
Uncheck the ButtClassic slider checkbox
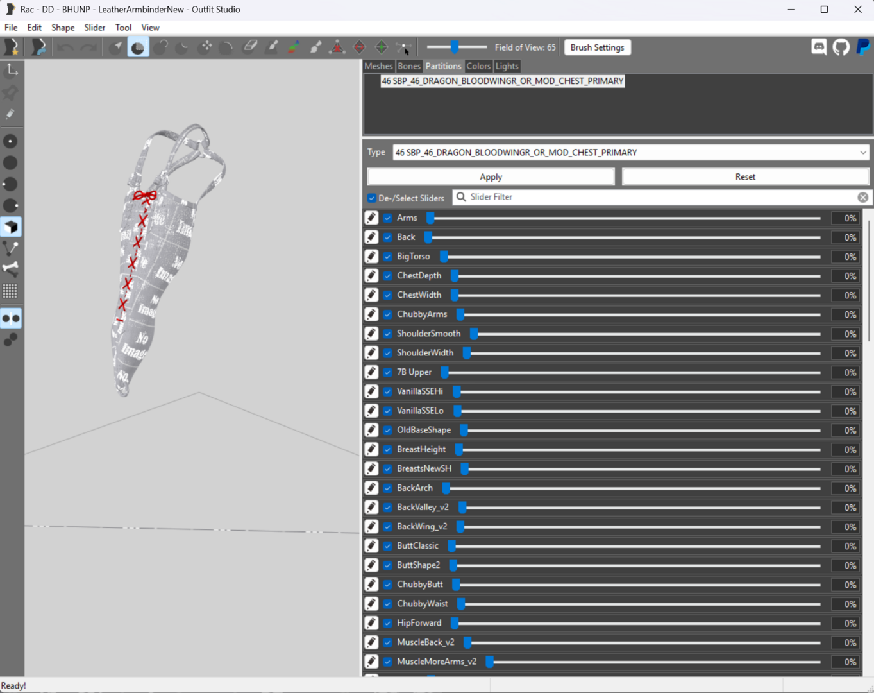click(388, 546)
